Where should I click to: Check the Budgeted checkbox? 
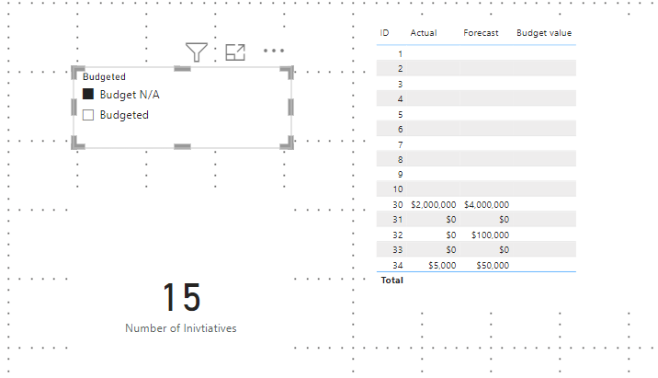coord(88,115)
